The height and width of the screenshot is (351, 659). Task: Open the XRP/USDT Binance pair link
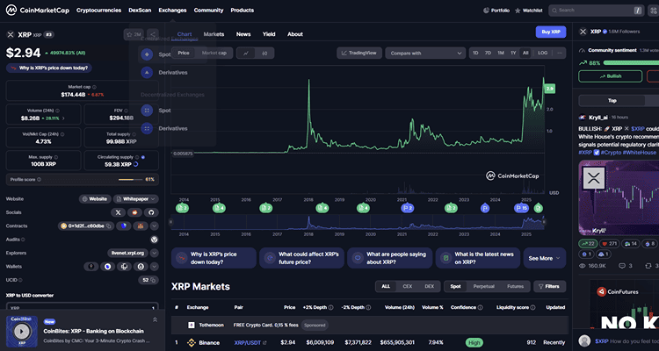tap(250, 342)
